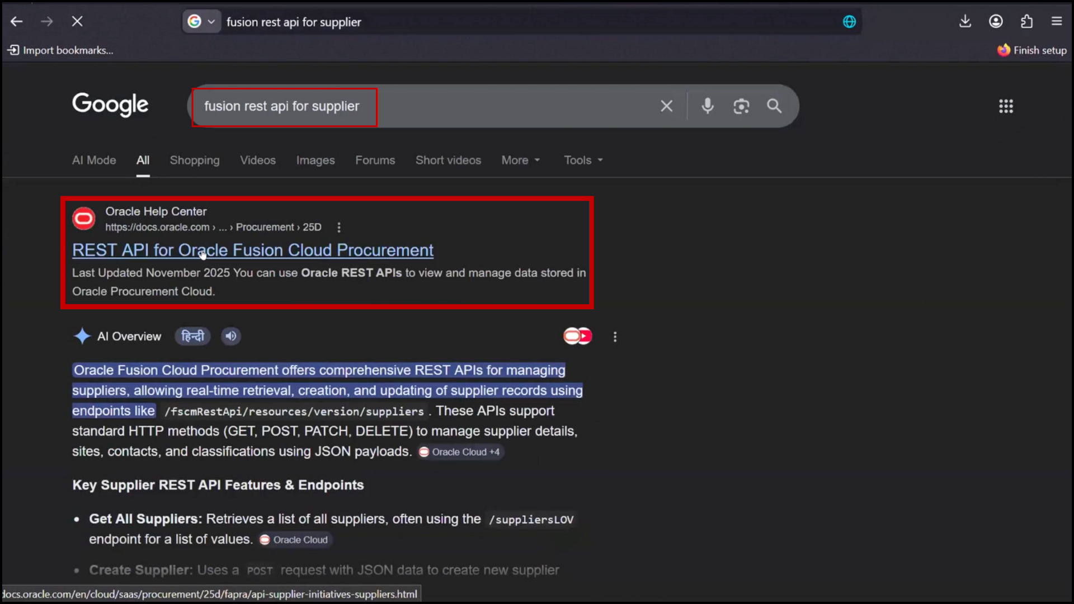The height and width of the screenshot is (604, 1074).
Task: Open the Oracle Cloud source chip for Get All Suppliers
Action: coord(295,540)
